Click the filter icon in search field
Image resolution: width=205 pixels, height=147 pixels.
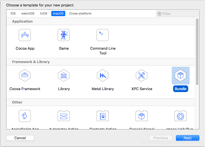160,14
